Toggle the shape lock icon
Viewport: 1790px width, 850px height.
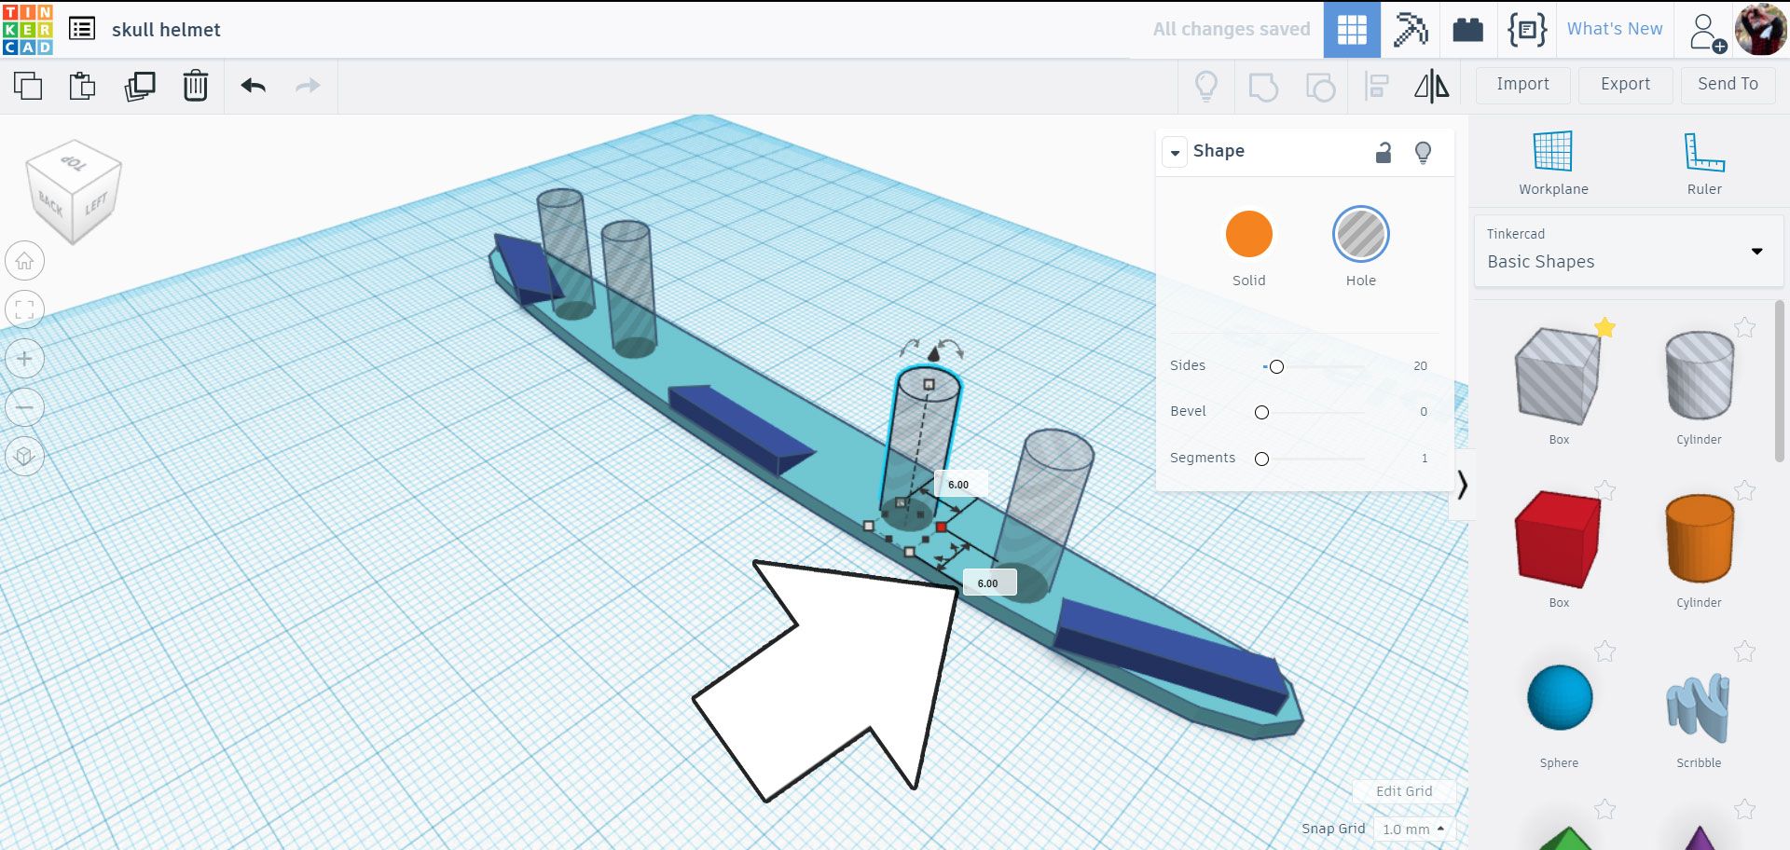tap(1384, 152)
